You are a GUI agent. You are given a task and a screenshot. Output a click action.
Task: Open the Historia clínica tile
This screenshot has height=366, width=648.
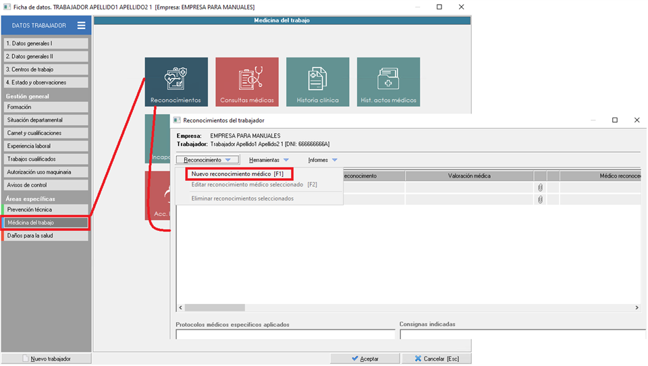point(317,82)
